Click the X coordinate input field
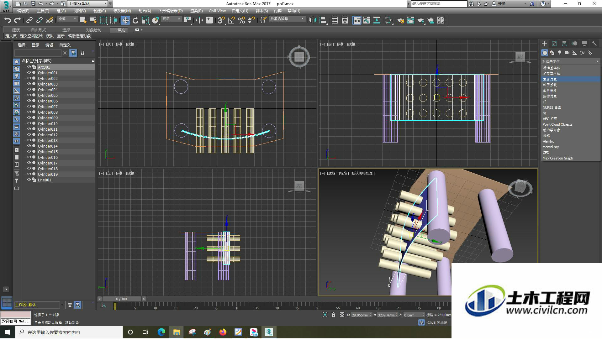Image resolution: width=602 pixels, height=339 pixels. coord(360,315)
